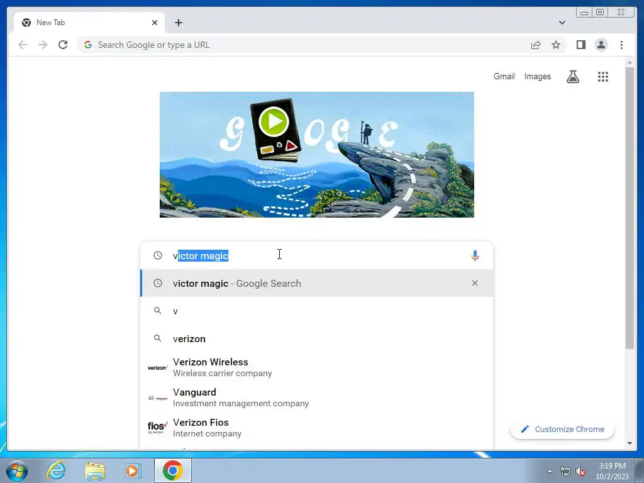Start voice search with microphone icon
The width and height of the screenshot is (644, 483).
[475, 255]
